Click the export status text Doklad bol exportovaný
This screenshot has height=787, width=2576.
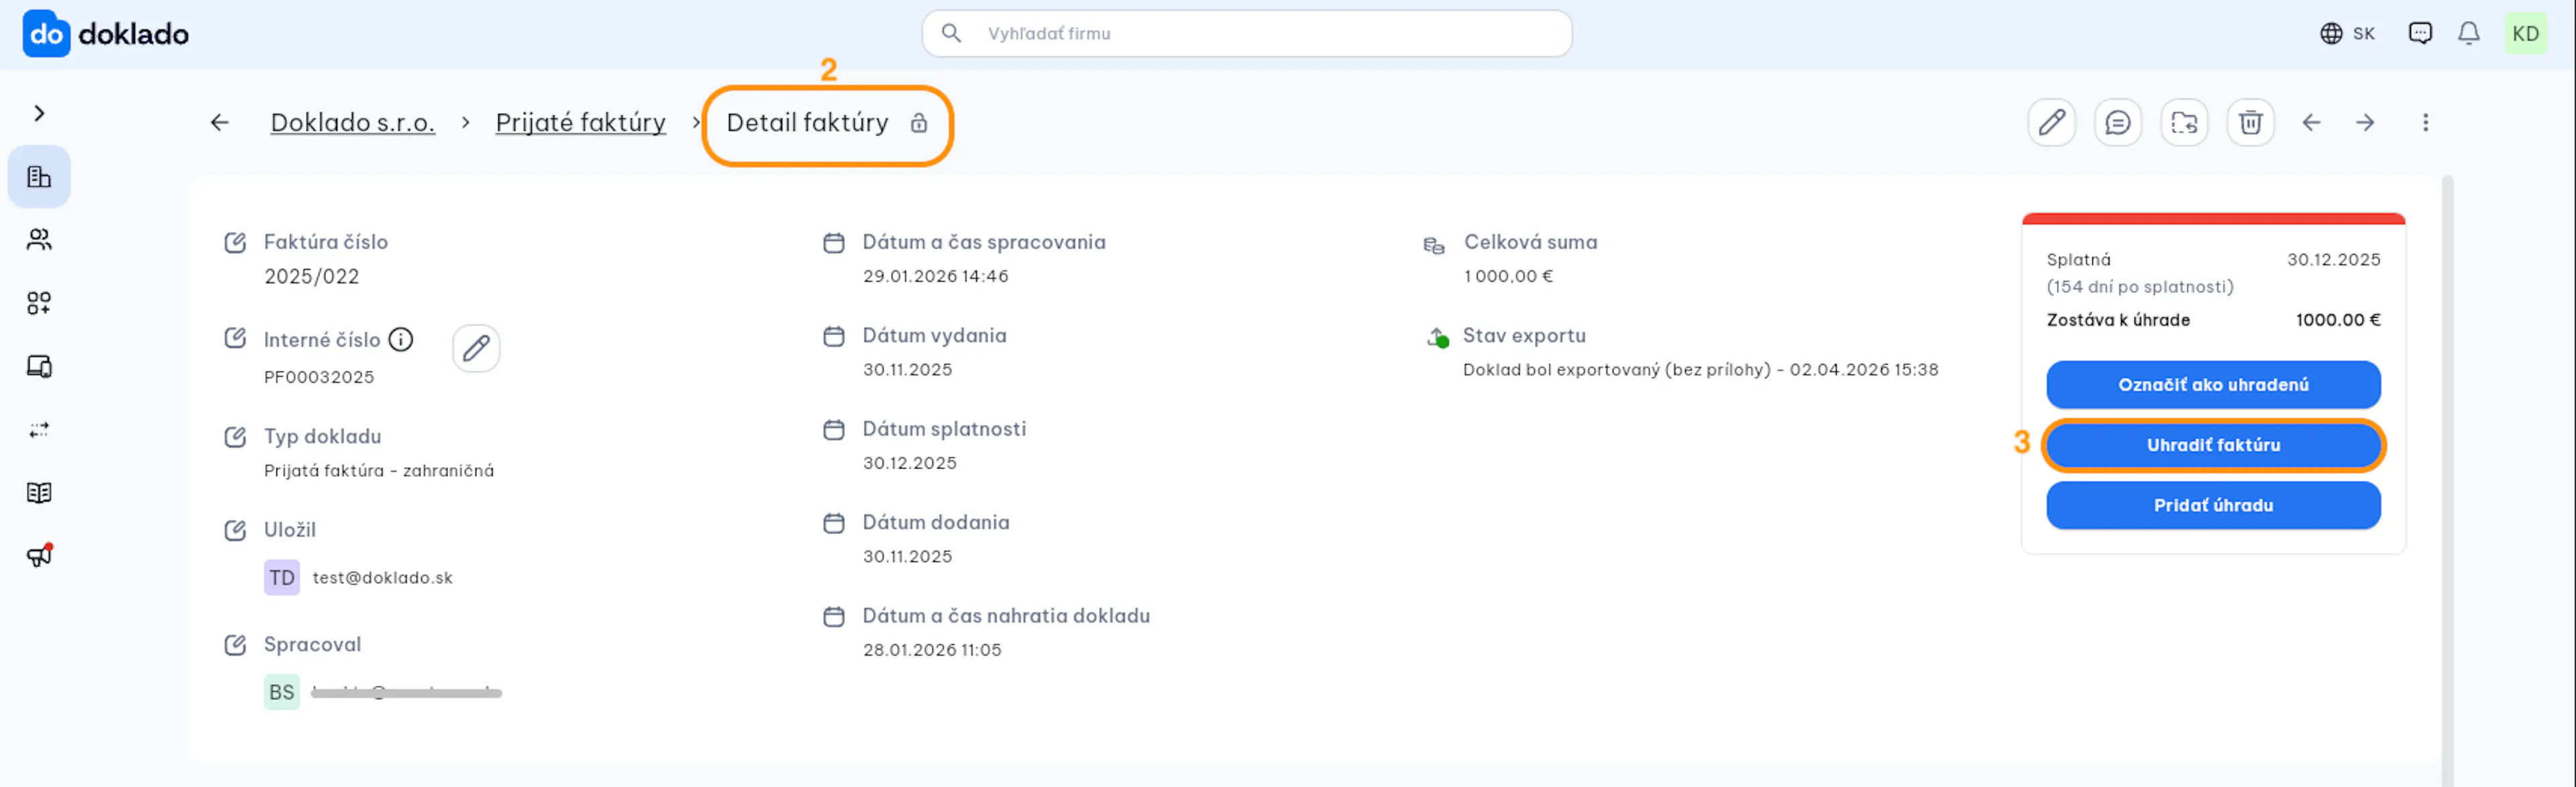1700,369
